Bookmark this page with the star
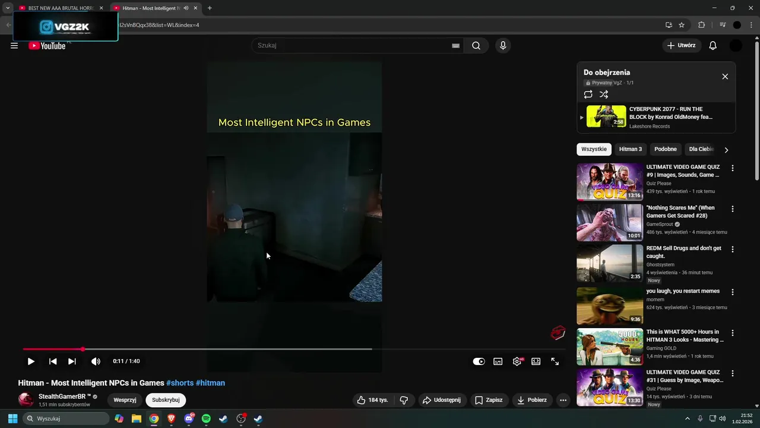 (682, 25)
